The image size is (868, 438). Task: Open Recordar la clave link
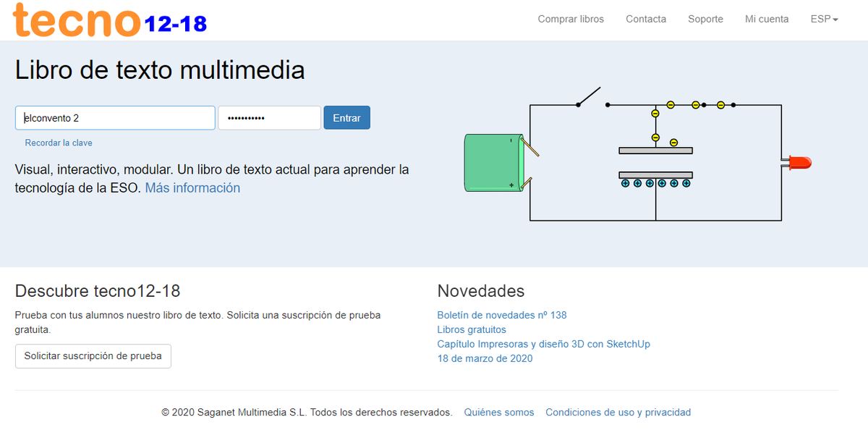tap(59, 143)
